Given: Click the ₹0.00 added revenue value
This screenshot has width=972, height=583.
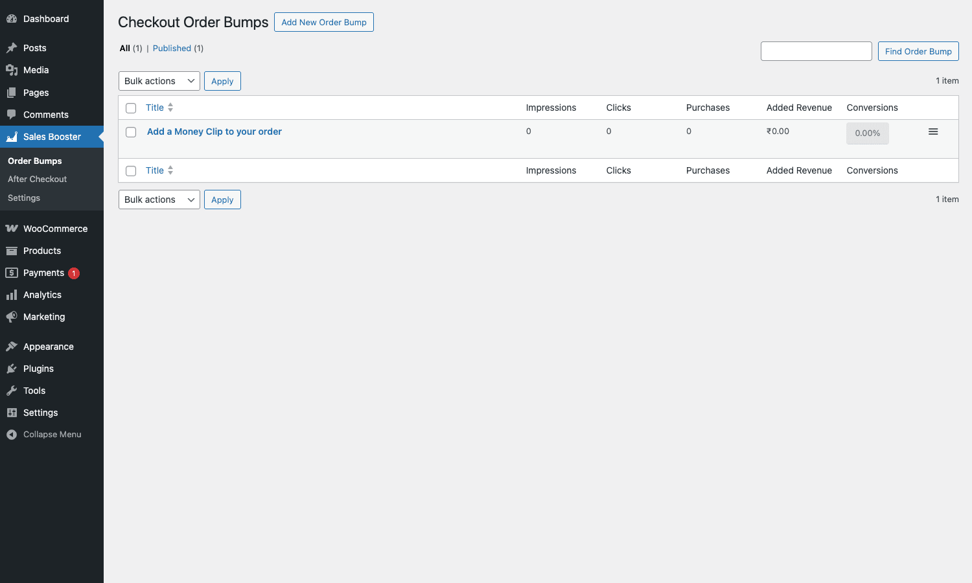Looking at the screenshot, I should 778,131.
